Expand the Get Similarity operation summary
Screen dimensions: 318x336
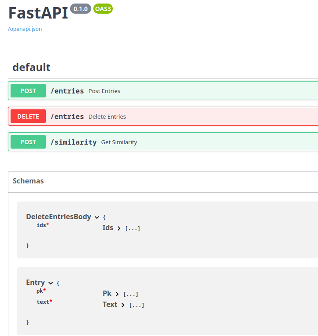119,142
